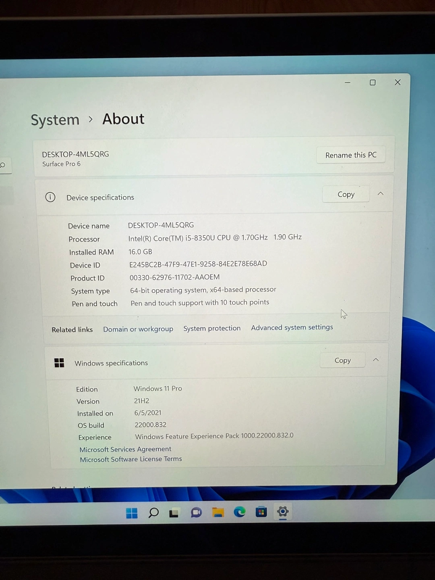Navigate back to System breadcrumb
Image resolution: width=435 pixels, height=580 pixels.
[x=55, y=120]
